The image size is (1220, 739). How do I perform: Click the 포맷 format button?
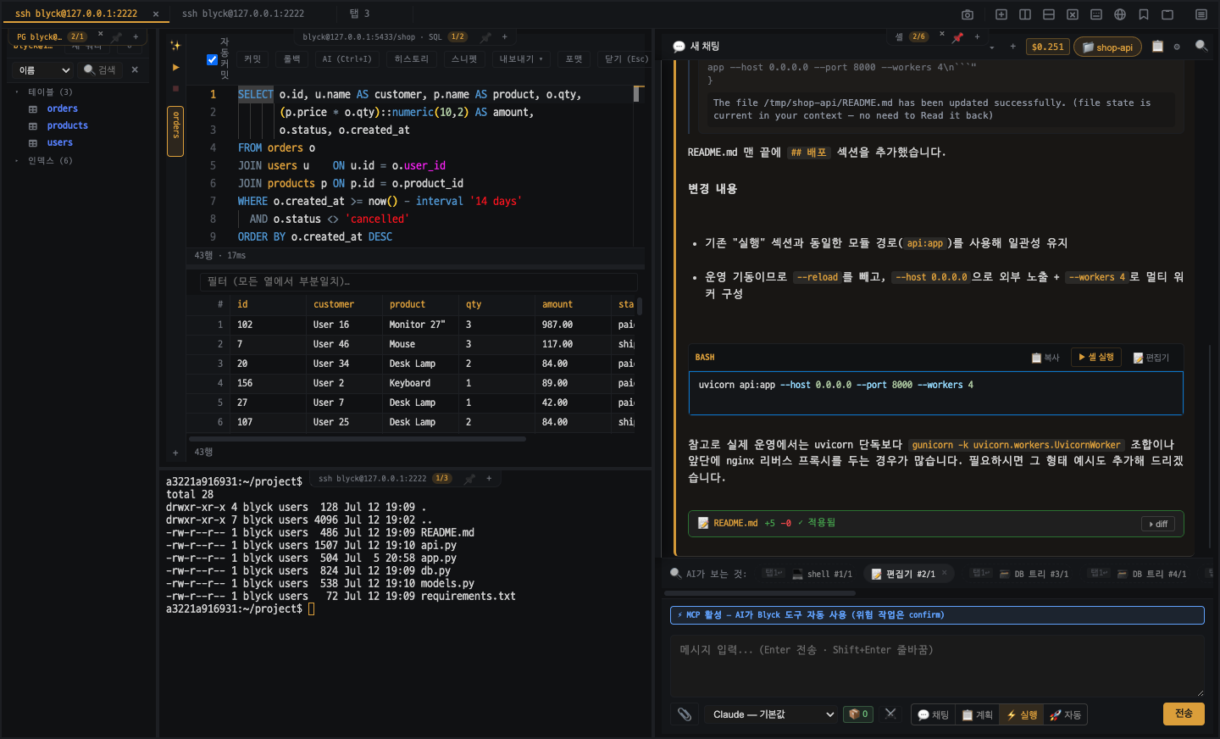(x=574, y=59)
